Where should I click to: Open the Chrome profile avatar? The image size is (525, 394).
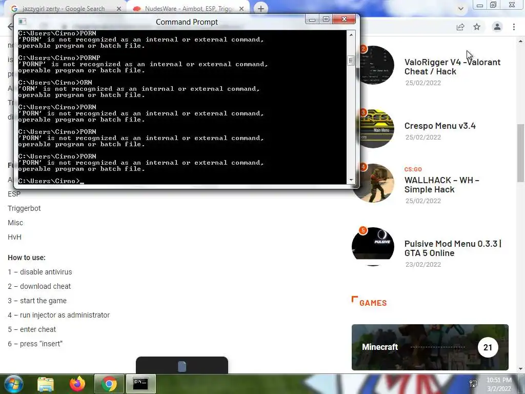coord(497,27)
